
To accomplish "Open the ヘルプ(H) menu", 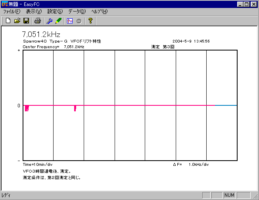I will [100, 12].
